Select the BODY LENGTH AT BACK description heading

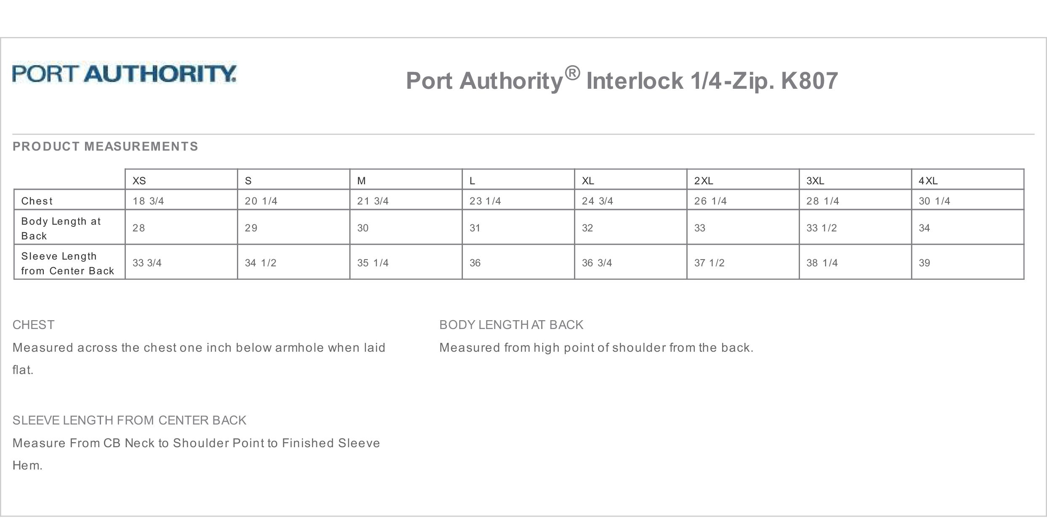point(511,325)
